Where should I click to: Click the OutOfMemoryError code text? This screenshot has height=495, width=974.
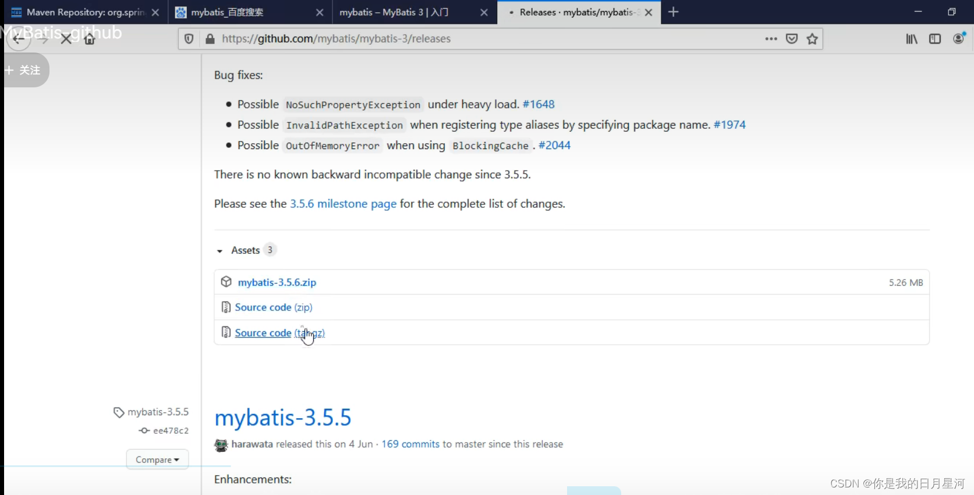pyautogui.click(x=332, y=146)
